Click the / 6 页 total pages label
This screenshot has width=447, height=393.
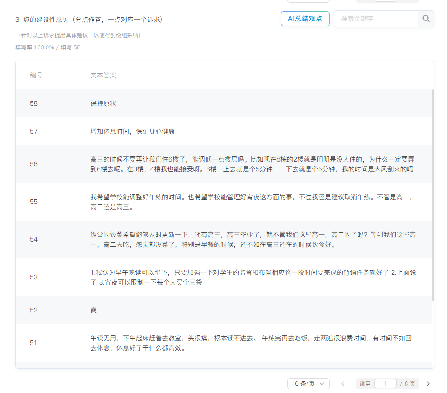[407, 384]
